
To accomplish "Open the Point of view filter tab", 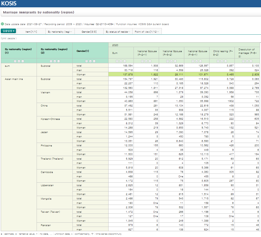I will tap(147, 32).
